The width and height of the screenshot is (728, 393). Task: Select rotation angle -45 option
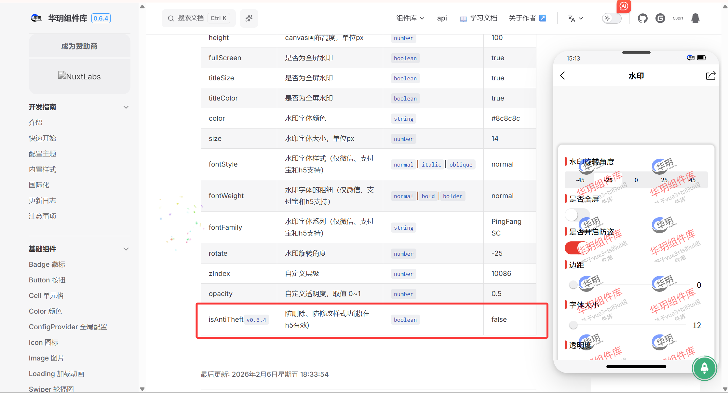click(x=580, y=180)
